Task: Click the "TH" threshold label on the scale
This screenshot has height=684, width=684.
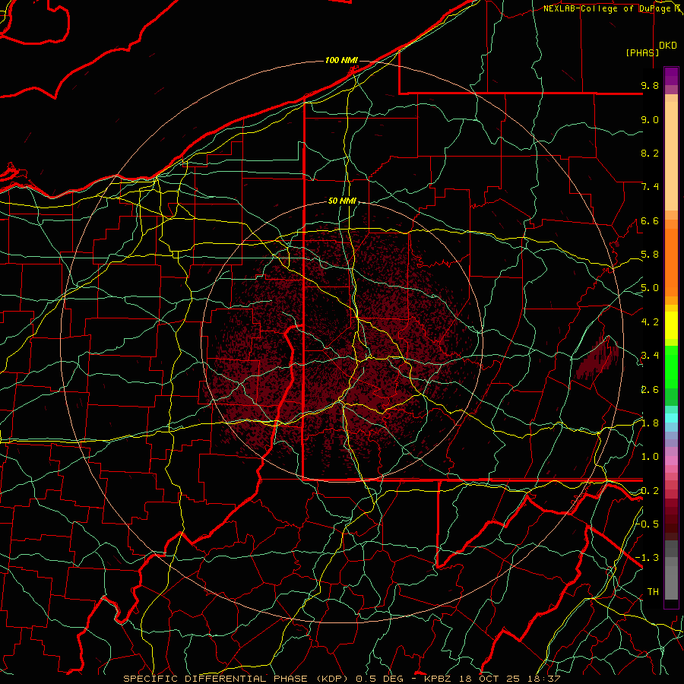Action: (x=653, y=592)
